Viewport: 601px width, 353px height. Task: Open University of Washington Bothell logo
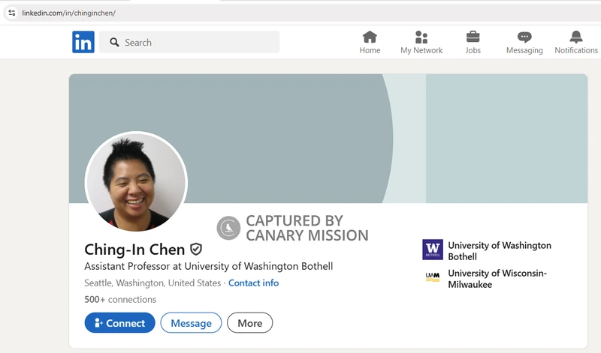[x=433, y=250]
